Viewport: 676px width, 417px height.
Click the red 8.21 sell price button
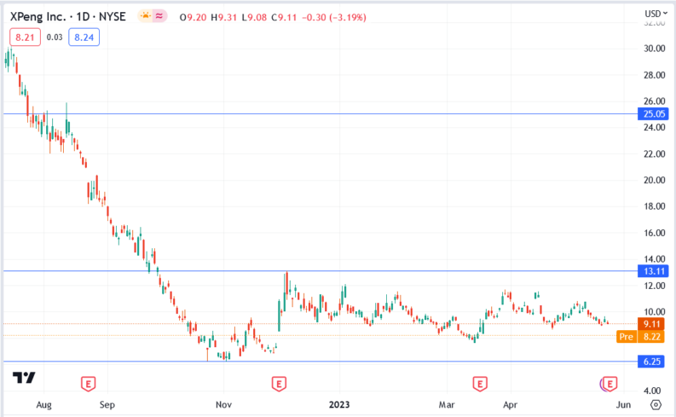click(25, 38)
